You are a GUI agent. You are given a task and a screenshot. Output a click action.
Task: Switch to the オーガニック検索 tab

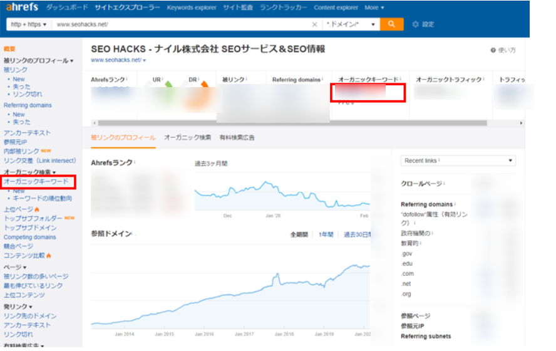187,138
